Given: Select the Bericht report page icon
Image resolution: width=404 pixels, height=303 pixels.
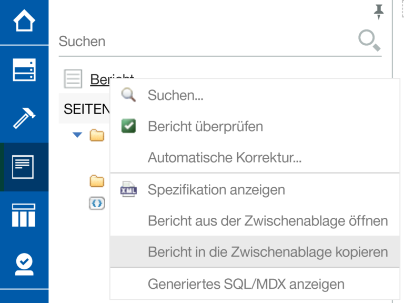Looking at the screenshot, I should (x=73, y=79).
